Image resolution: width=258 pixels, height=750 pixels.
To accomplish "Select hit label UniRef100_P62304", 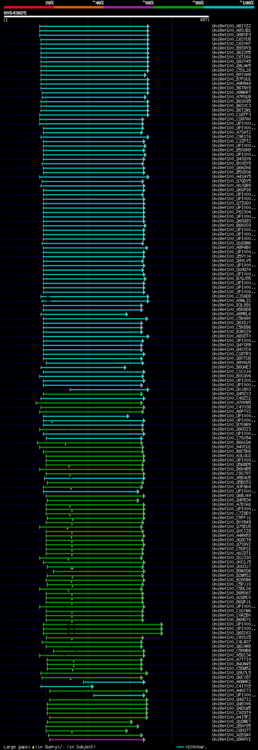I will [231, 212].
